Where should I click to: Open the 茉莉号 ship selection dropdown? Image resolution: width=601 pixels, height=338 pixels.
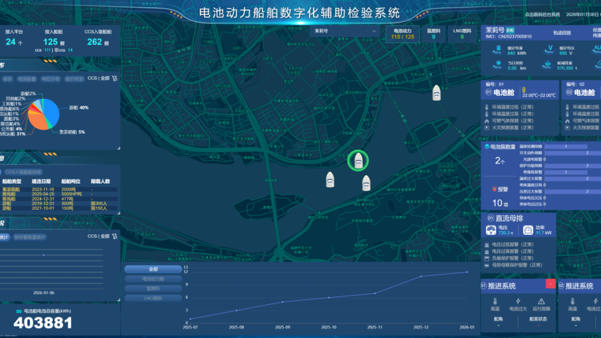click(345, 31)
